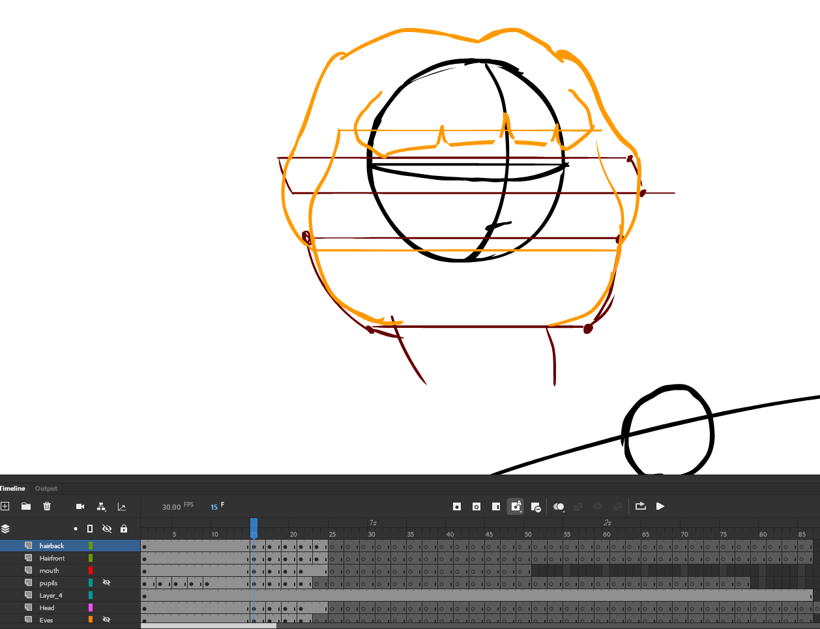Select the Timeline tab
This screenshot has height=629, width=820.
pos(12,488)
